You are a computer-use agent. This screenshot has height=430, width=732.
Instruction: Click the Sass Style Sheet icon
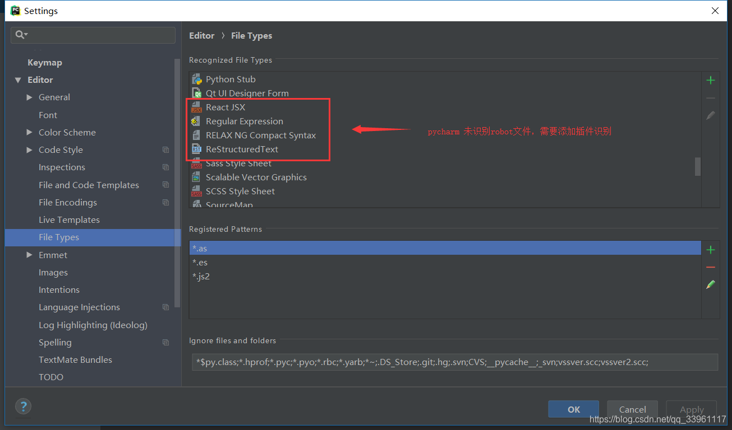point(196,163)
